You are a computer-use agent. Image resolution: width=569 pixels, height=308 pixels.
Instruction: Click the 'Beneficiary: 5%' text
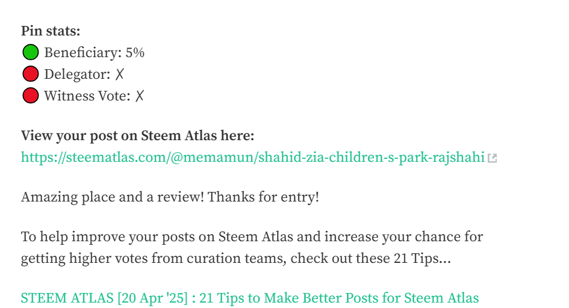click(95, 52)
